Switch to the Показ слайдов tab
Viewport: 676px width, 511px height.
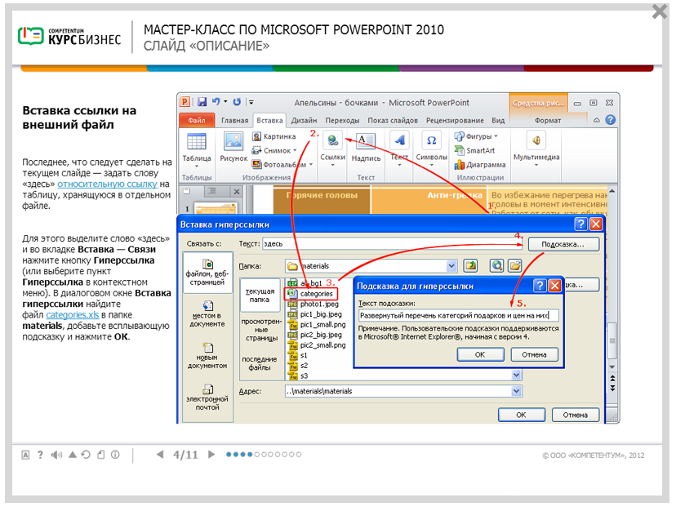[x=393, y=120]
